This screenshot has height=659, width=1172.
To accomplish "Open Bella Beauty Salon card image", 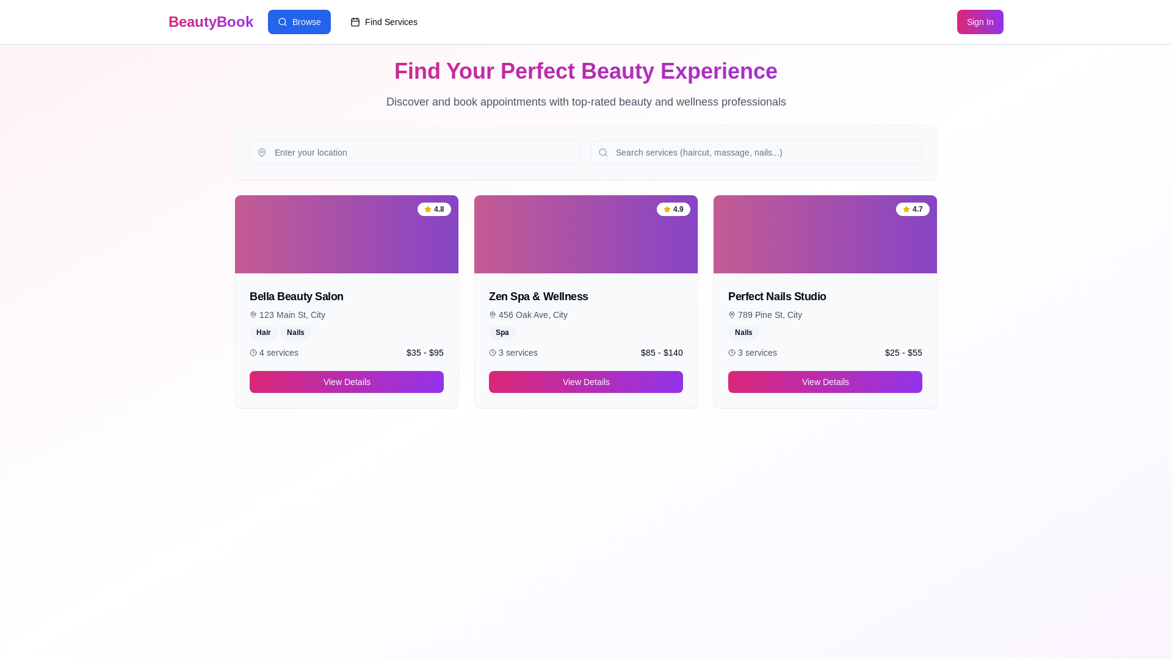I will pyautogui.click(x=347, y=234).
